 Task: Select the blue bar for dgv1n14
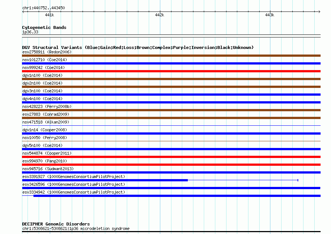[171, 134]
